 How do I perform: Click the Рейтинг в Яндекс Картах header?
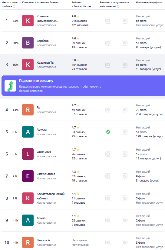(x=81, y=4)
